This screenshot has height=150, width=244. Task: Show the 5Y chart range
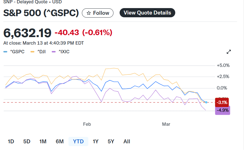click(x=111, y=141)
